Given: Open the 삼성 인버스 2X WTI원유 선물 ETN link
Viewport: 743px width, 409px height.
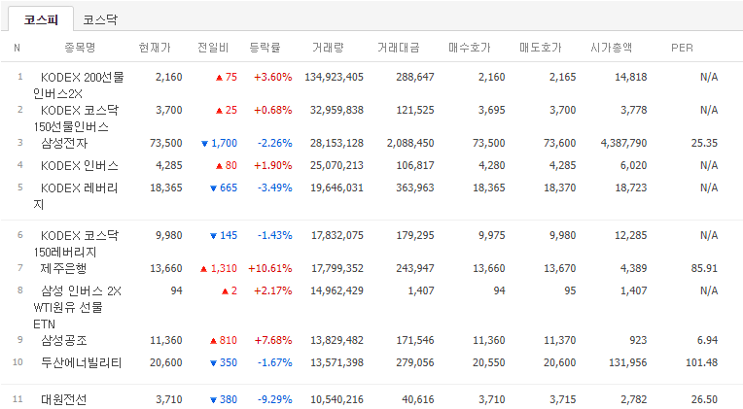Looking at the screenshot, I should (x=77, y=307).
